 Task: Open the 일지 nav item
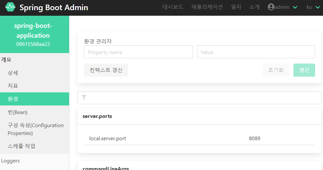236,7
